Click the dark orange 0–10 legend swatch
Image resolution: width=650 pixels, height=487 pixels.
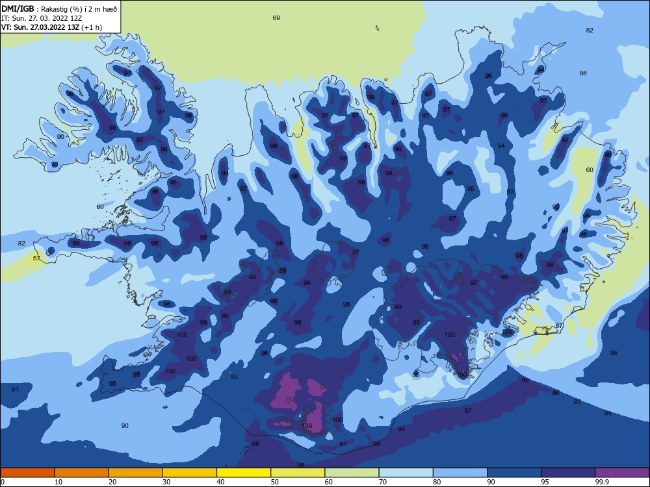[27, 473]
